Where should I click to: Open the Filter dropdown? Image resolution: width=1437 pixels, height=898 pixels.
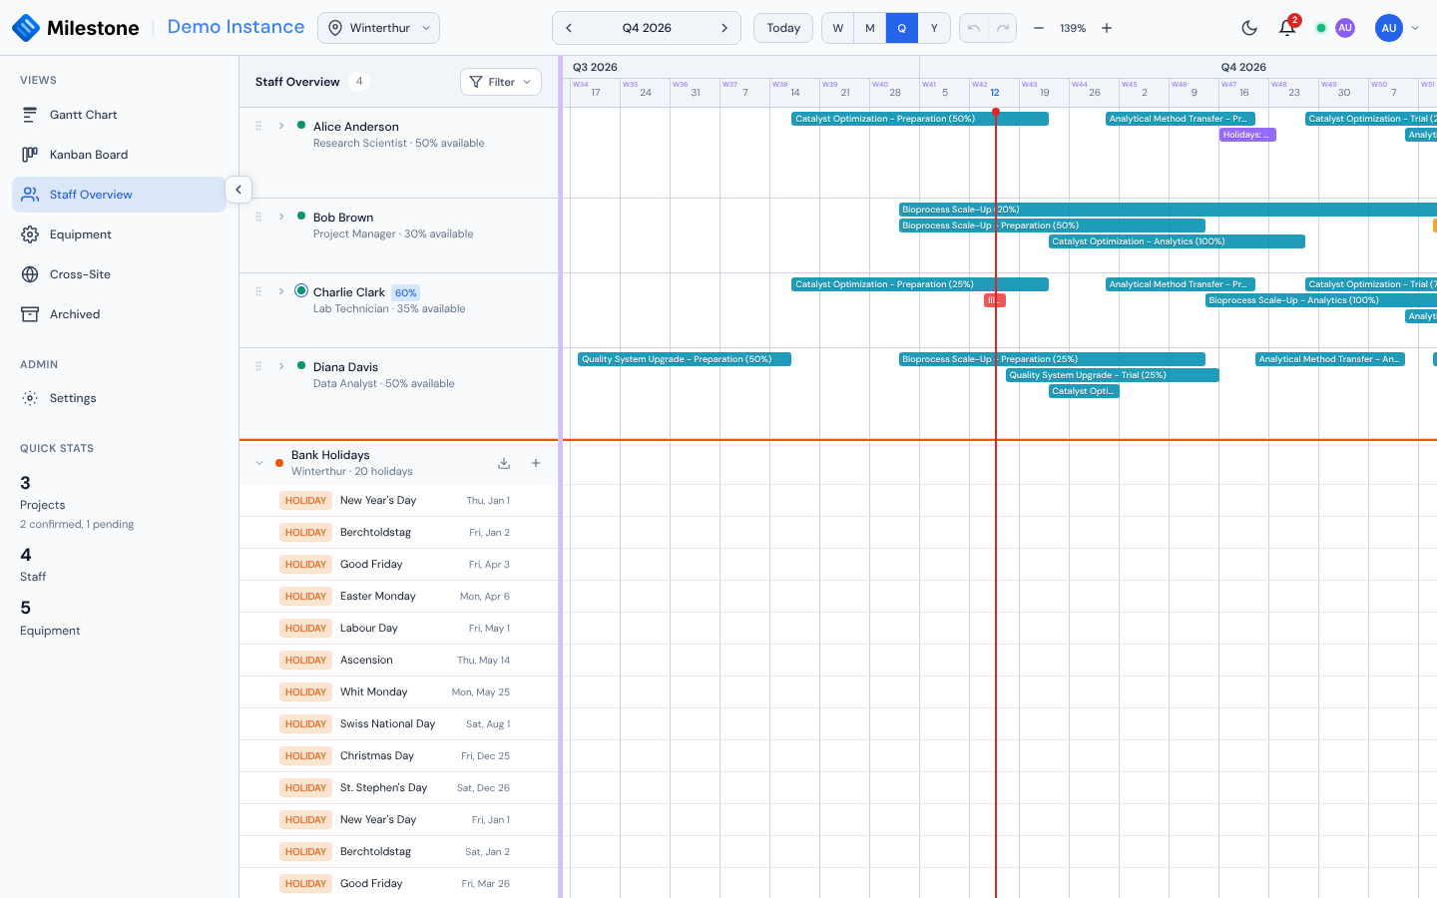point(501,82)
